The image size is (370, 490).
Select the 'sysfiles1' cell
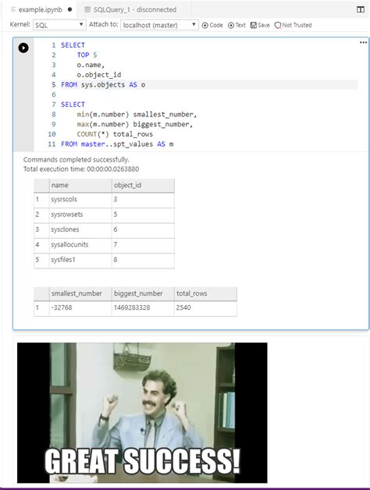point(80,260)
